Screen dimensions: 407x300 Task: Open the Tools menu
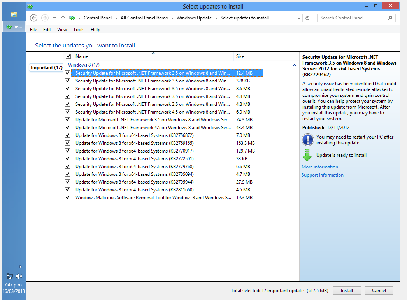pos(79,30)
